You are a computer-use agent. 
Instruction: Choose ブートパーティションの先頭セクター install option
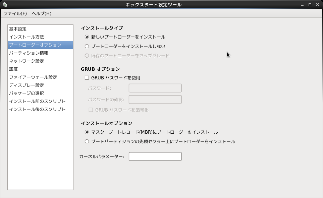point(87,141)
